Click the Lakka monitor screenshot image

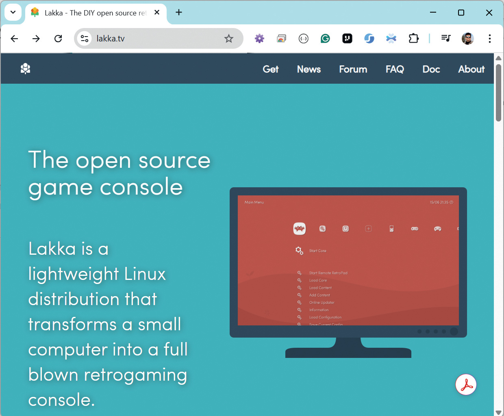coord(348,272)
